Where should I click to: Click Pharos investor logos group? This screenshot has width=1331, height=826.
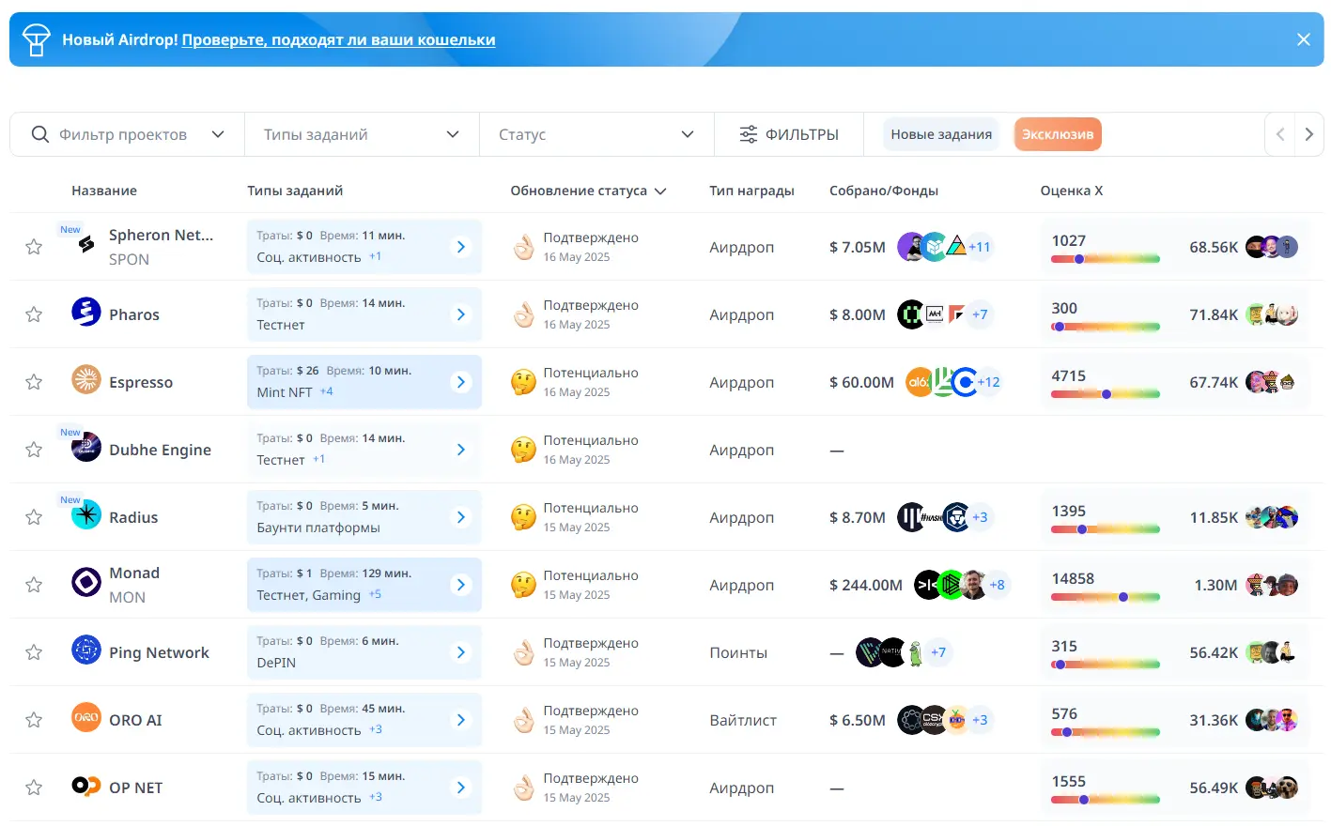click(944, 314)
